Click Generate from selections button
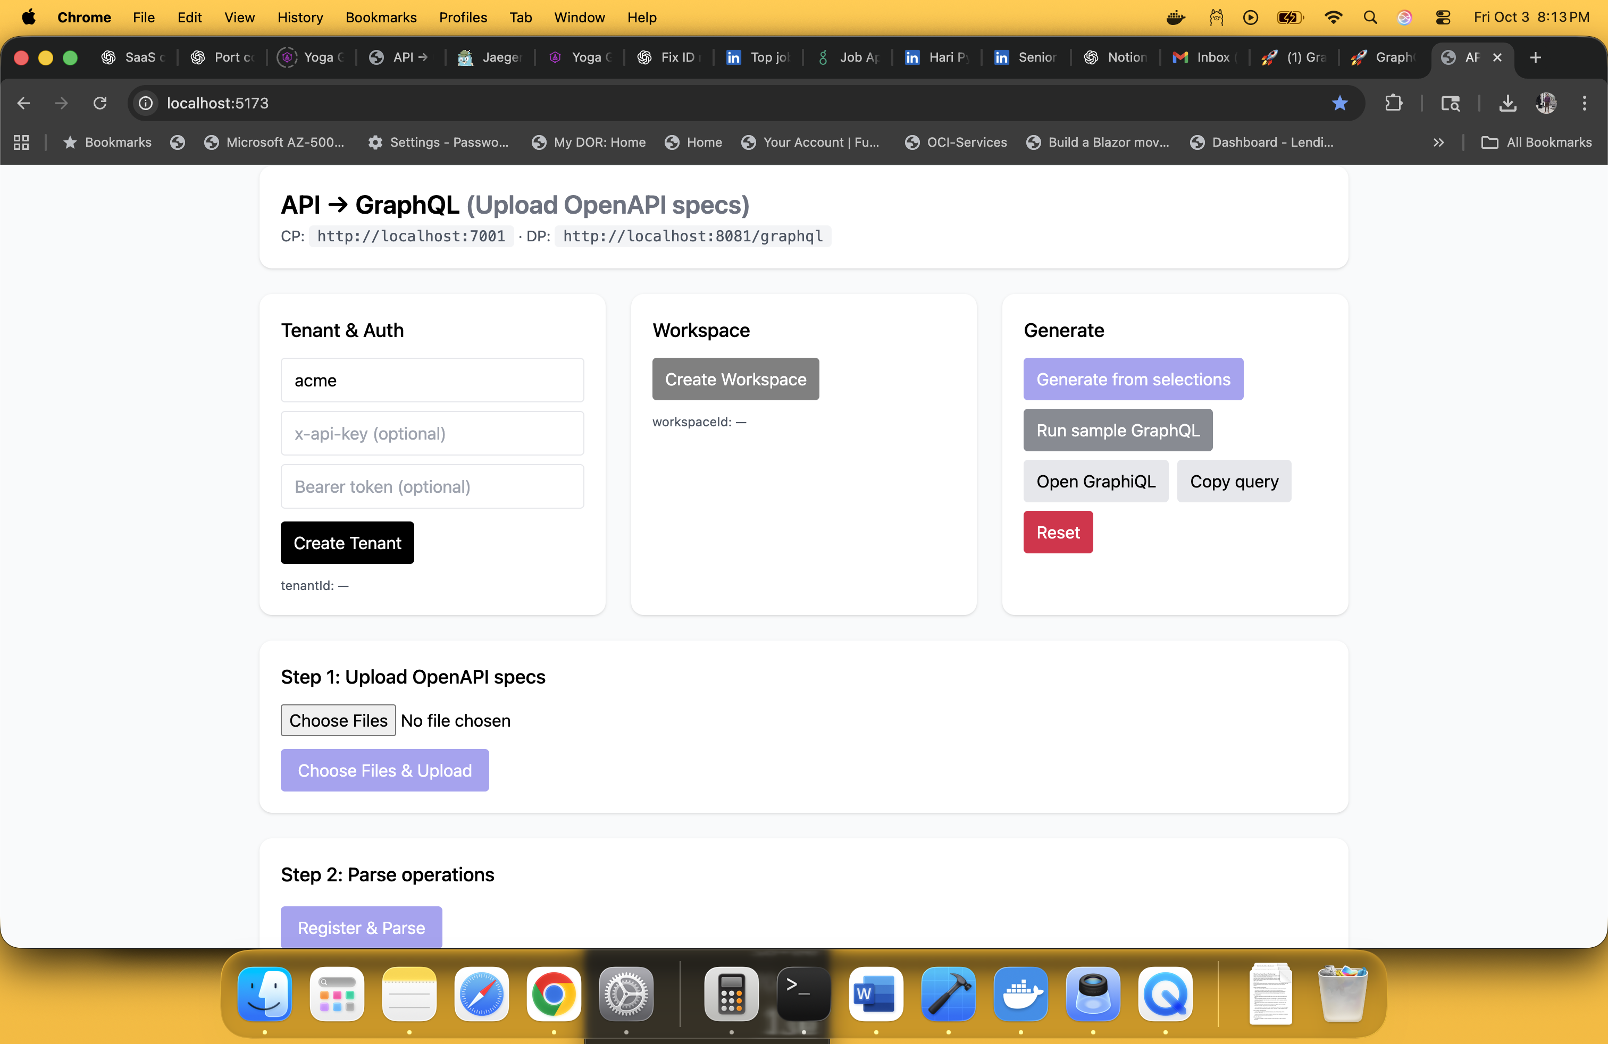Viewport: 1608px width, 1044px height. 1133,379
